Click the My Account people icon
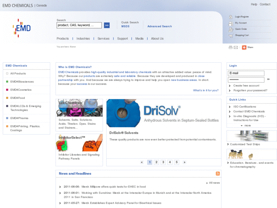Viewport: 277px width, 208px height. coord(231,23)
